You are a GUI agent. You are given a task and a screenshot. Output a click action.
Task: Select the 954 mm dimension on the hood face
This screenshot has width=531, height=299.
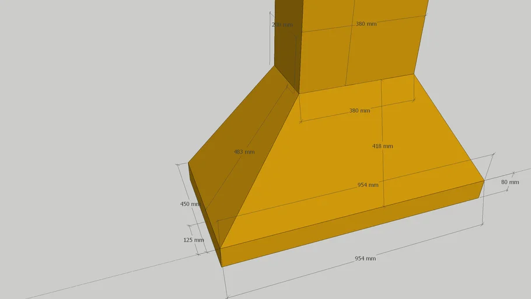tap(368, 185)
